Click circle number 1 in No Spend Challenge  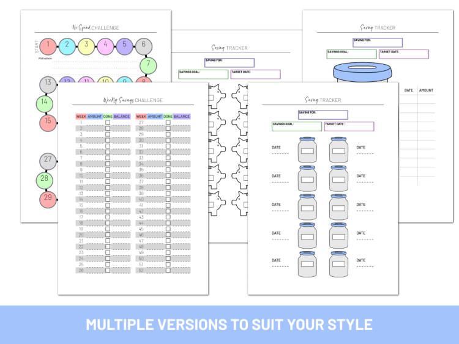pos(50,45)
